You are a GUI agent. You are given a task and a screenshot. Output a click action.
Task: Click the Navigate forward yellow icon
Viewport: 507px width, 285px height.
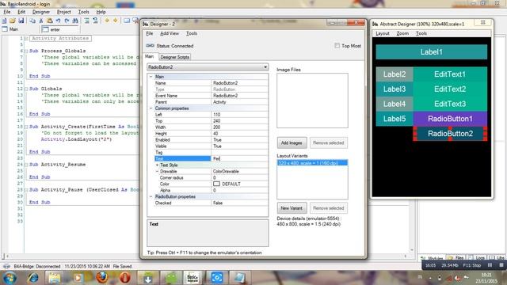(115, 21)
